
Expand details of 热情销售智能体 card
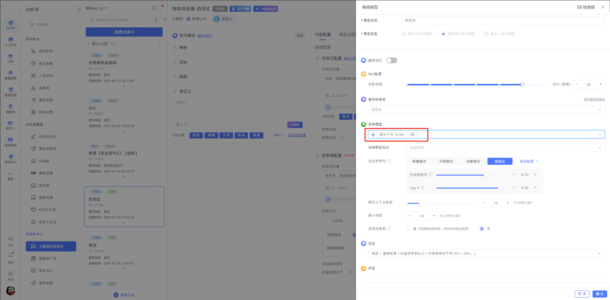[x=124, y=86]
